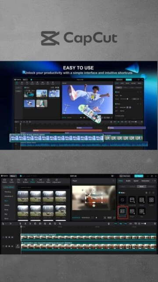
Task: Open fullscreen preview in lower window player
Action: tap(114, 218)
